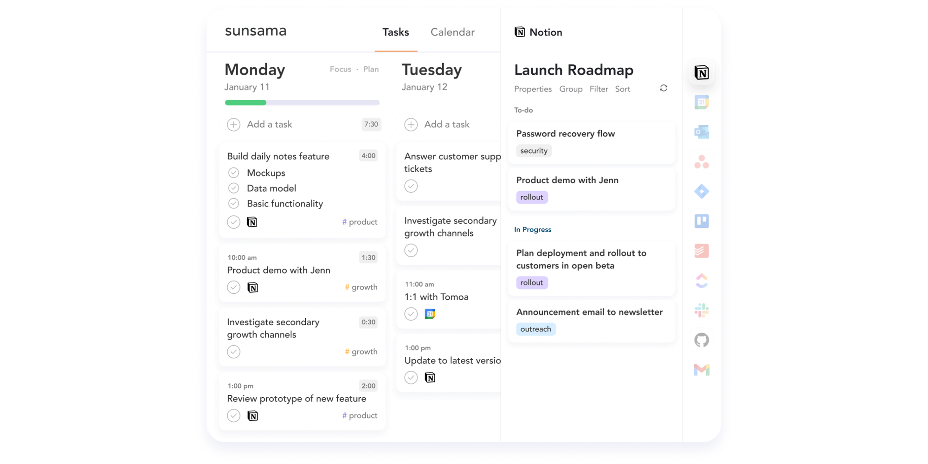Open Announcement email to newsletter card
This screenshot has height=464, width=928.
tap(592, 321)
